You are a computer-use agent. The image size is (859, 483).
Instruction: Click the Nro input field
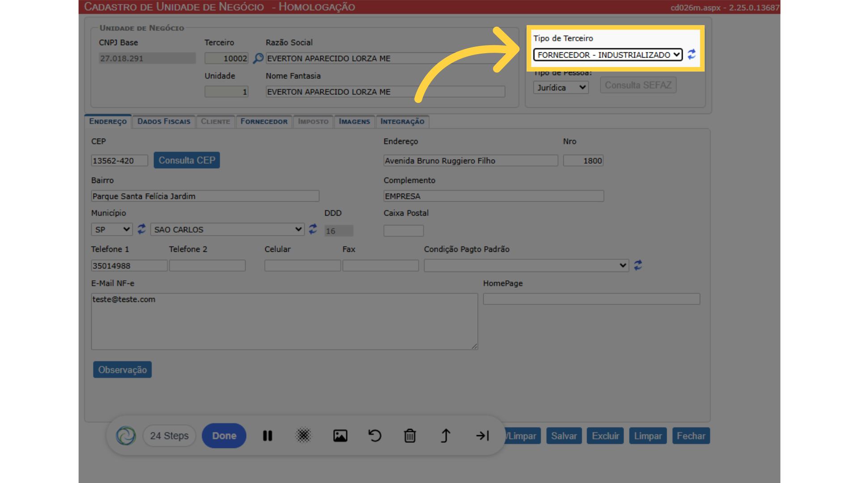pyautogui.click(x=583, y=161)
